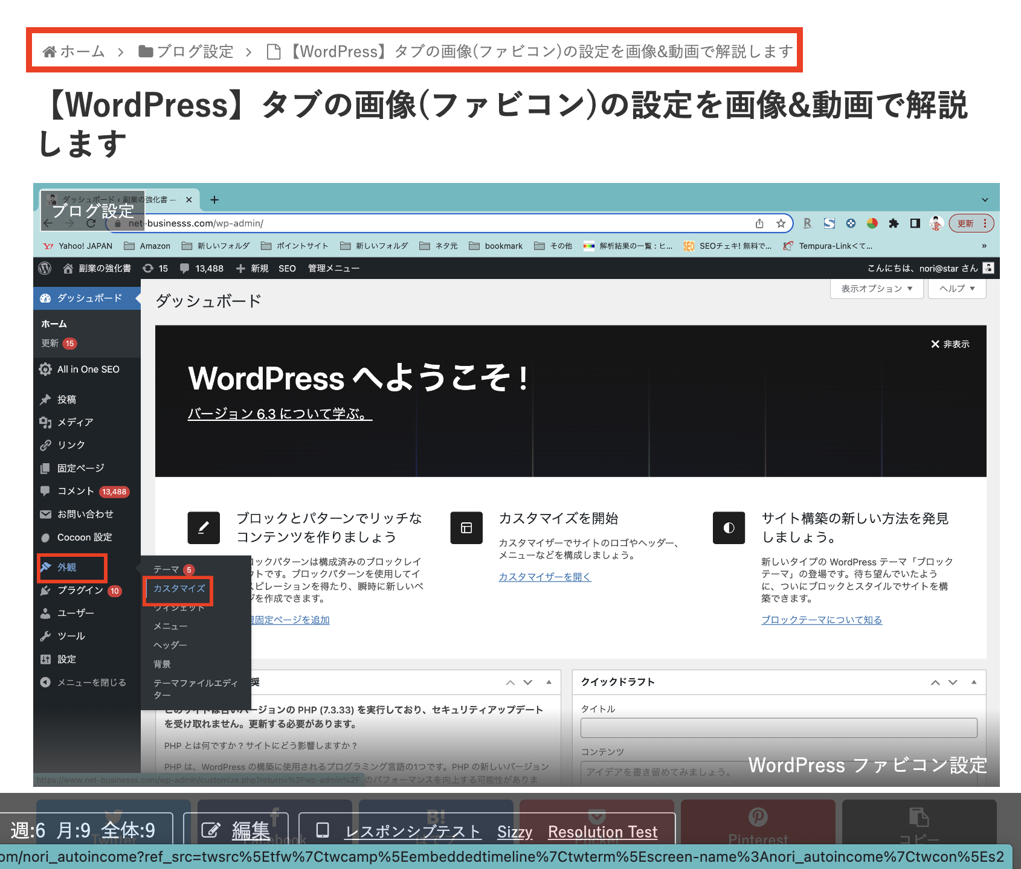
Task: Open ツール menu
Action: pyautogui.click(x=87, y=637)
